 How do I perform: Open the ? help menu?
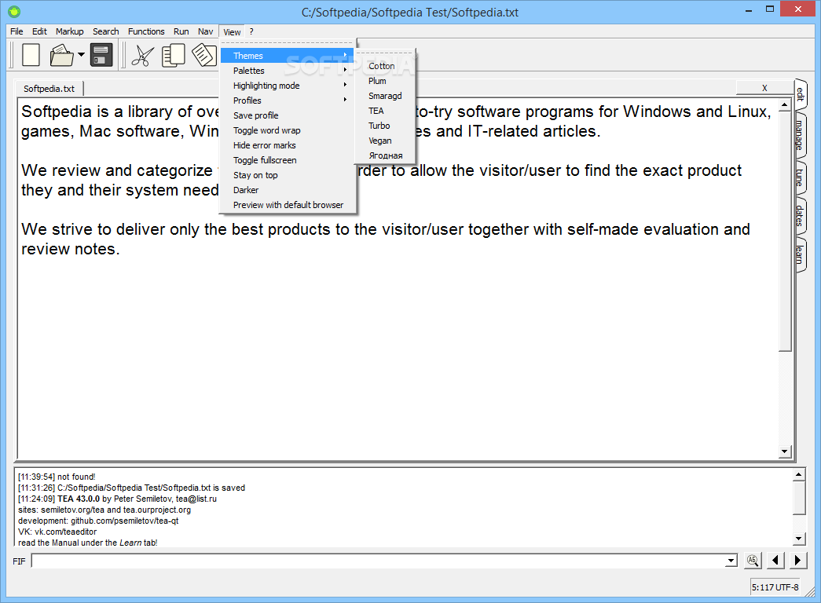click(251, 31)
